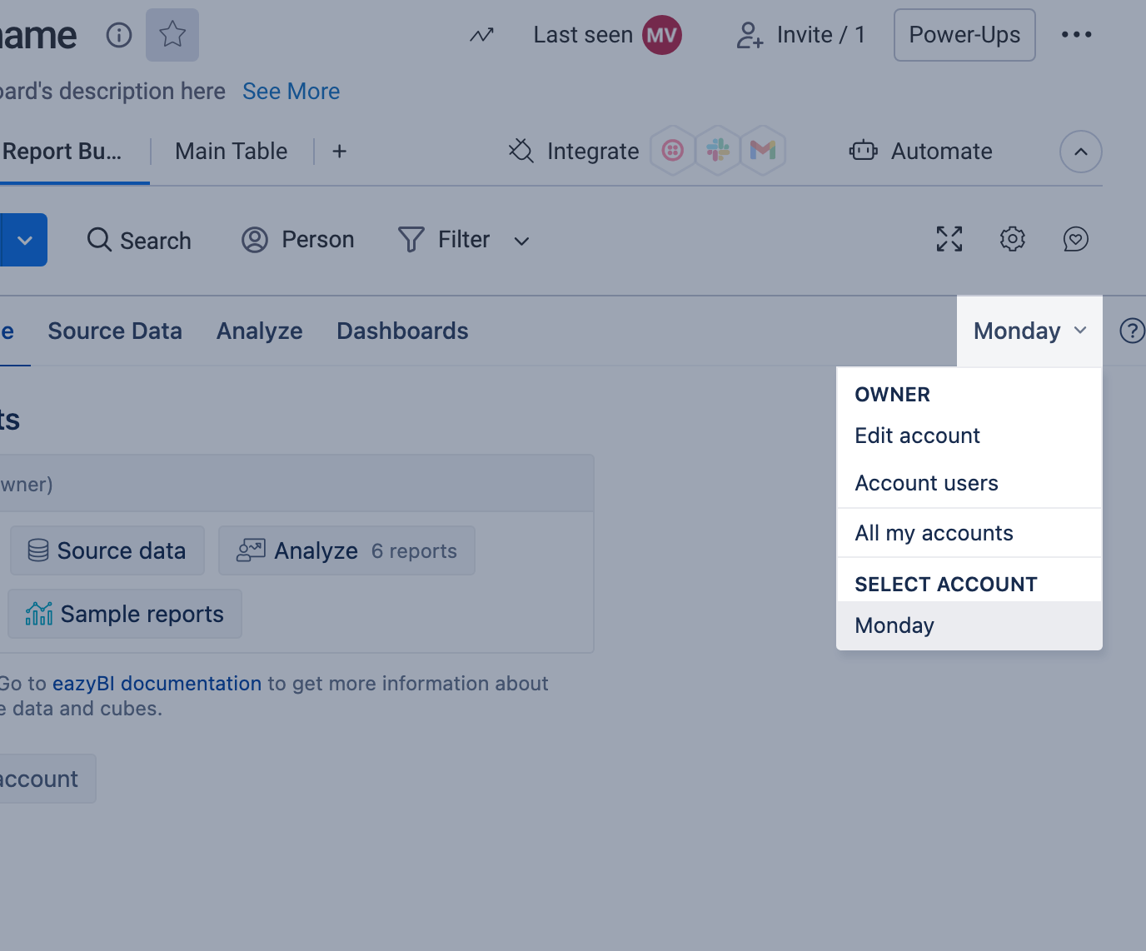
Task: Expand the Filter options arrow
Action: (522, 241)
